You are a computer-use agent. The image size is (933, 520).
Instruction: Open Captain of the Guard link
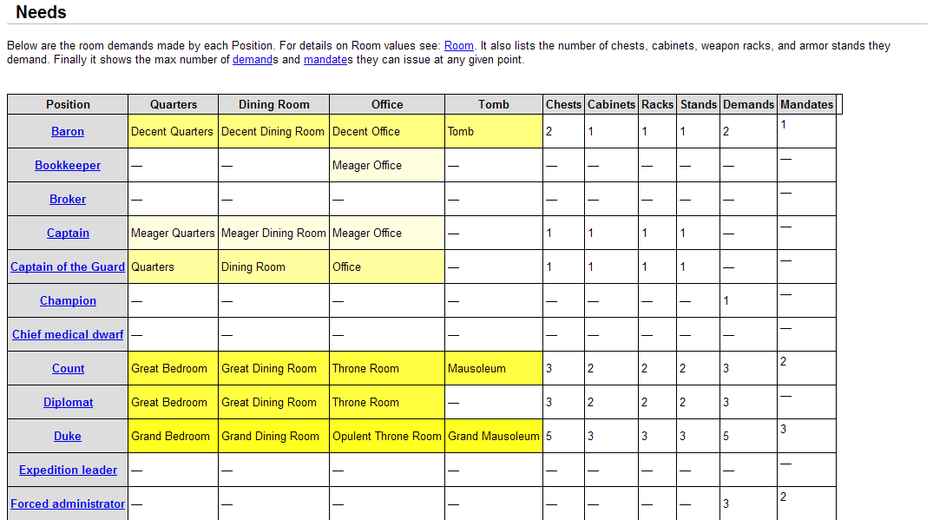pos(68,267)
